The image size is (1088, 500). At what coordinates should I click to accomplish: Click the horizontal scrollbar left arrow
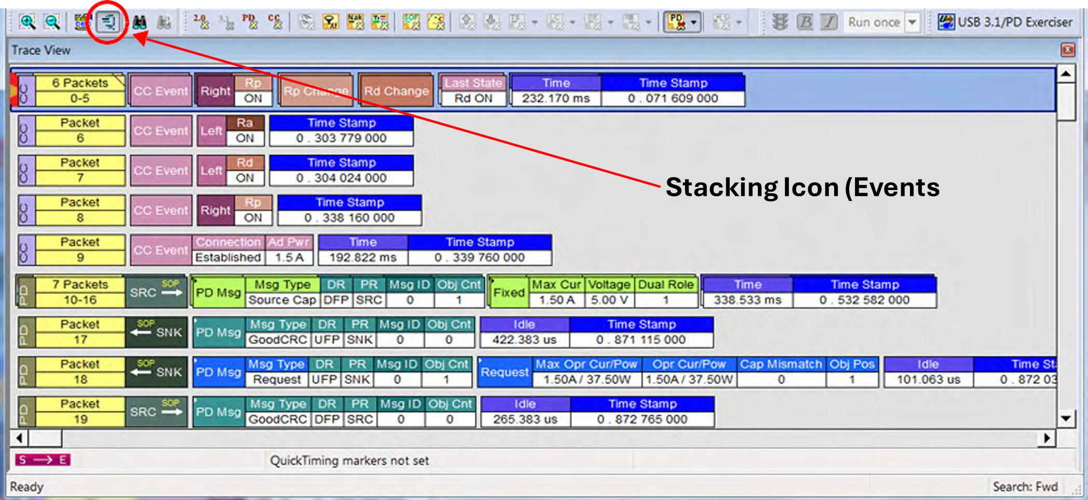tap(19, 438)
